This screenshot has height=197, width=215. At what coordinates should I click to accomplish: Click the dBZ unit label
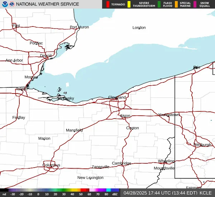[115, 194]
